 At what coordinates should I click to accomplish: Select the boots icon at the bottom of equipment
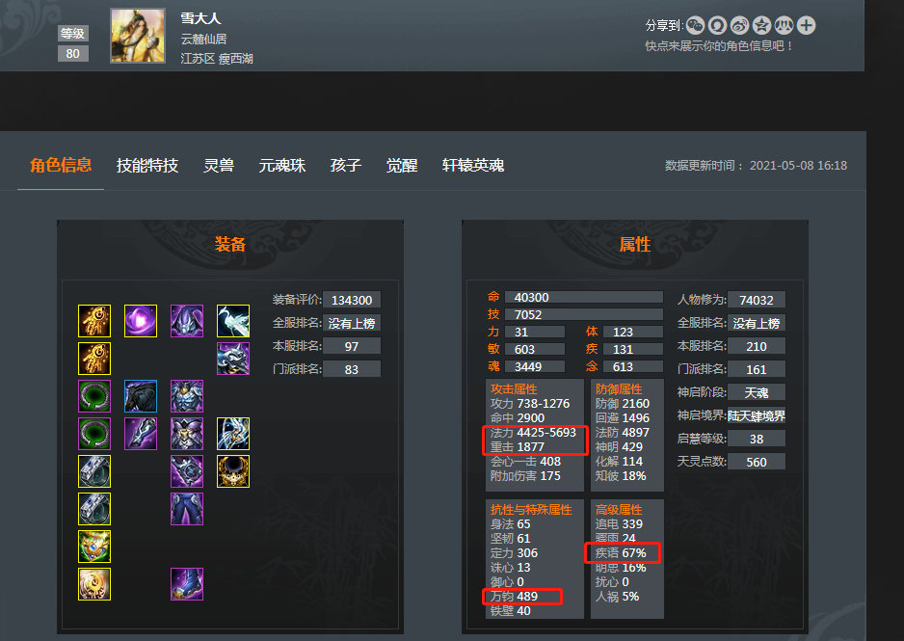click(x=187, y=584)
